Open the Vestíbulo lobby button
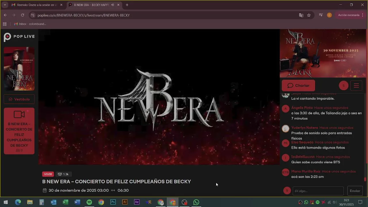The image size is (368, 207). click(x=19, y=99)
